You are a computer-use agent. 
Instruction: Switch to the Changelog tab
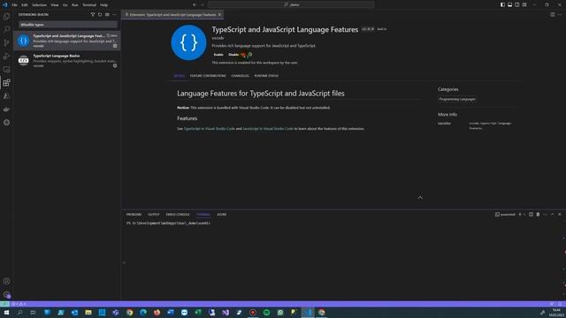tap(240, 76)
